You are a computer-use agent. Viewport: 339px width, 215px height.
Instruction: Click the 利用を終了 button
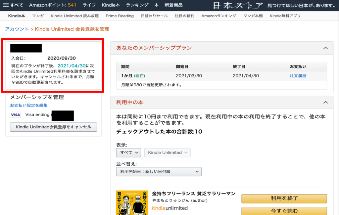(x=284, y=198)
